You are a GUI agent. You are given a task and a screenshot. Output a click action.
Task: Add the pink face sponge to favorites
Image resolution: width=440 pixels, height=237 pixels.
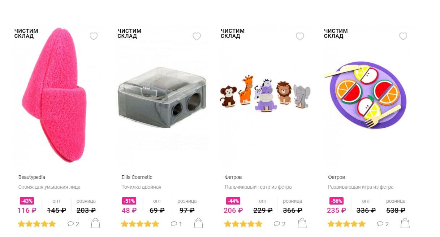coord(94,36)
